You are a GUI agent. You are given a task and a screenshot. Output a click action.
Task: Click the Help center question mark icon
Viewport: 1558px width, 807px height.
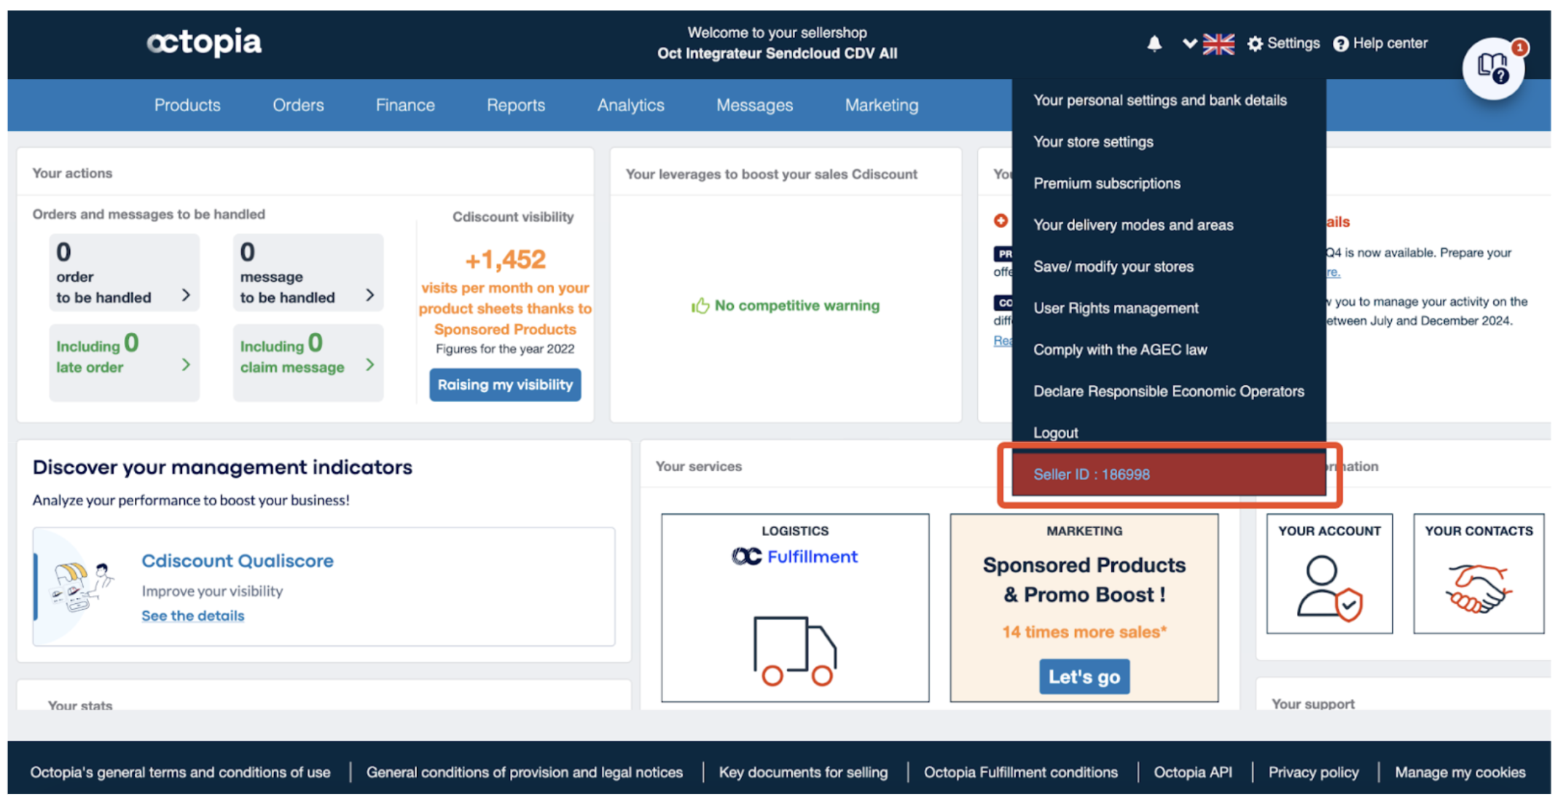(1341, 44)
